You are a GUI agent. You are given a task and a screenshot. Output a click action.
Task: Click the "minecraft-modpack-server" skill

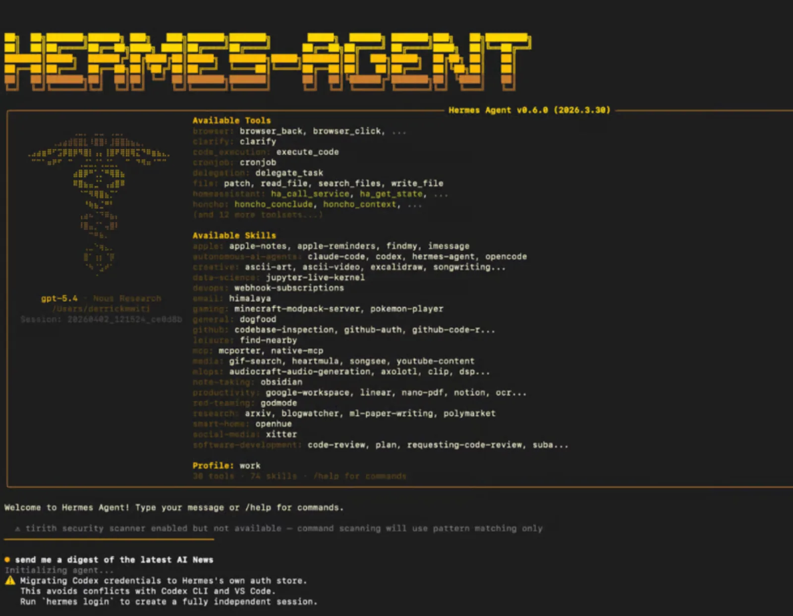[297, 309]
